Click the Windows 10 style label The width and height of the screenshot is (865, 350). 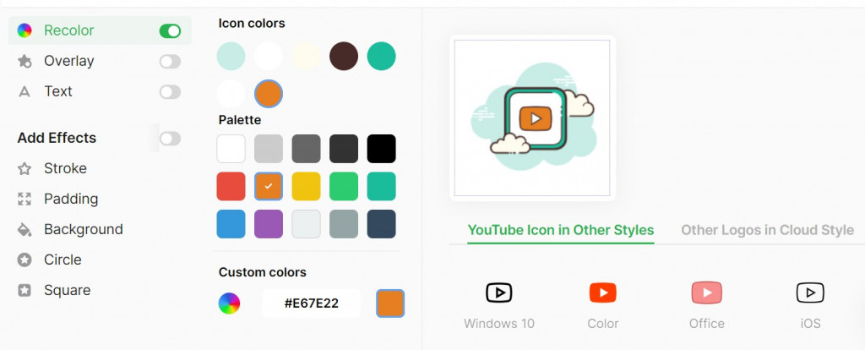point(498,324)
